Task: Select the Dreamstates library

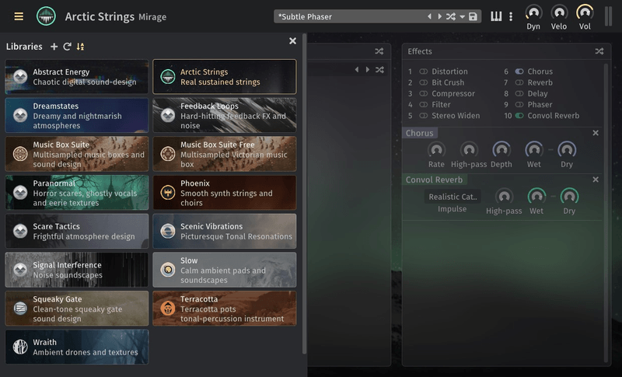Action: pos(76,115)
